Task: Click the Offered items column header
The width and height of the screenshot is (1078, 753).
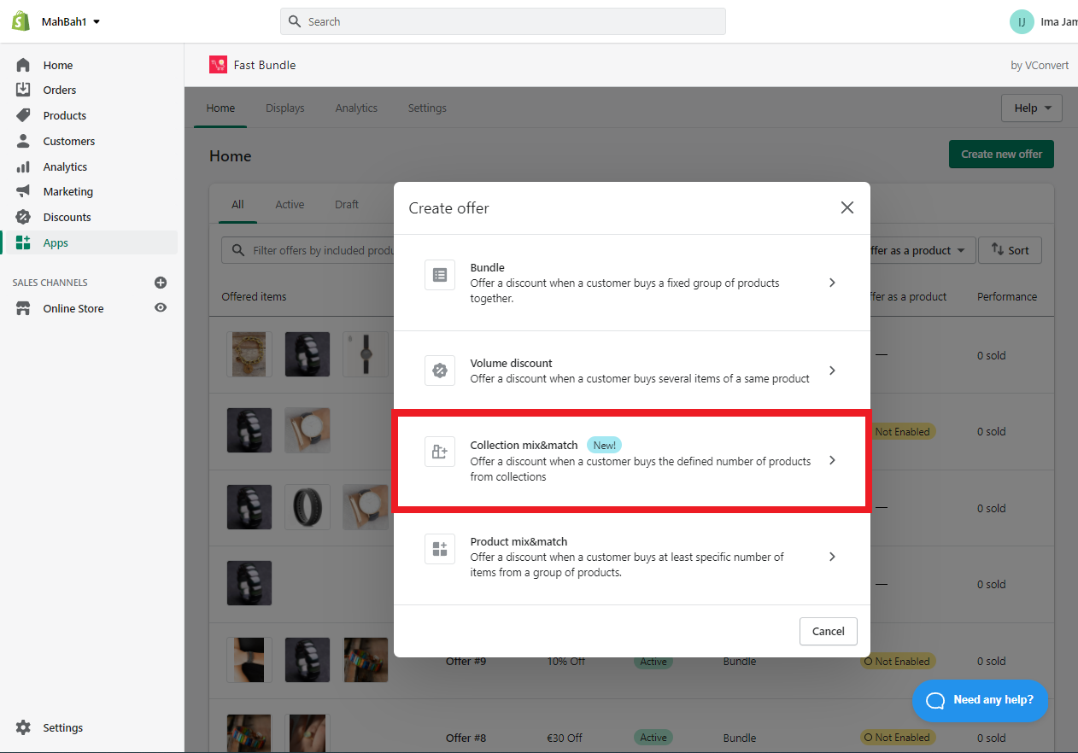Action: pyautogui.click(x=254, y=297)
